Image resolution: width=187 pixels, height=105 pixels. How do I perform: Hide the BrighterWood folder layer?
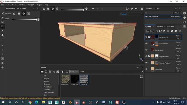[x=146, y=56]
